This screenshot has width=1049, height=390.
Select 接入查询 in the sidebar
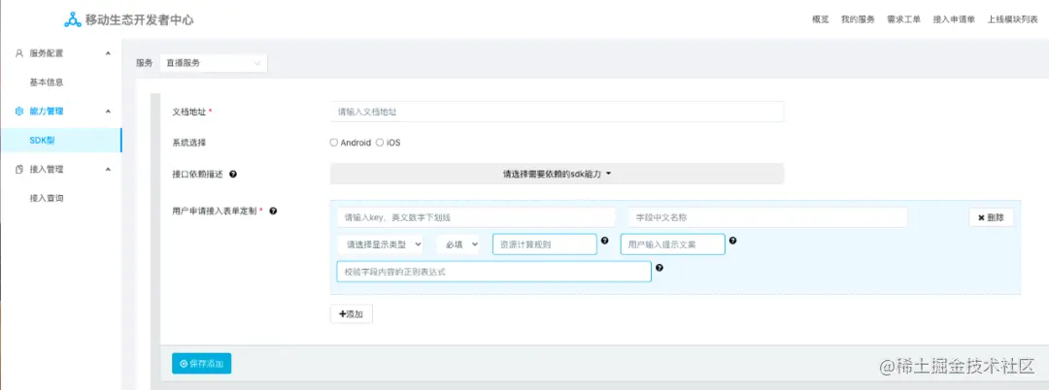click(x=47, y=198)
